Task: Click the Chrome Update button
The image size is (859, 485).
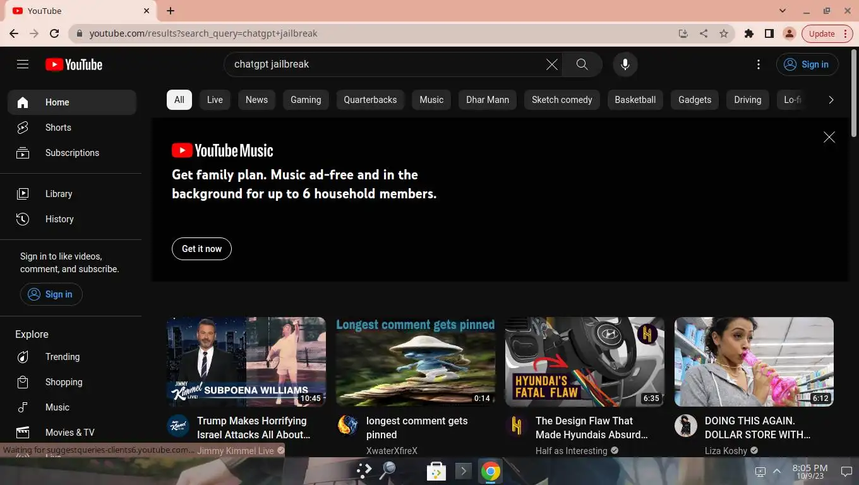Action: coord(827,33)
